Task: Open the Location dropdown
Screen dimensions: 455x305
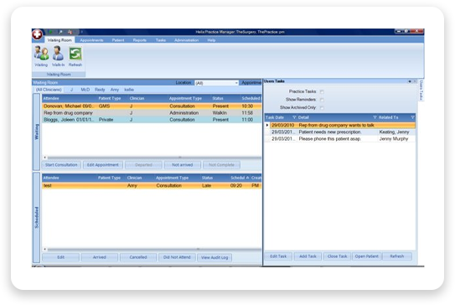Action: coord(236,83)
